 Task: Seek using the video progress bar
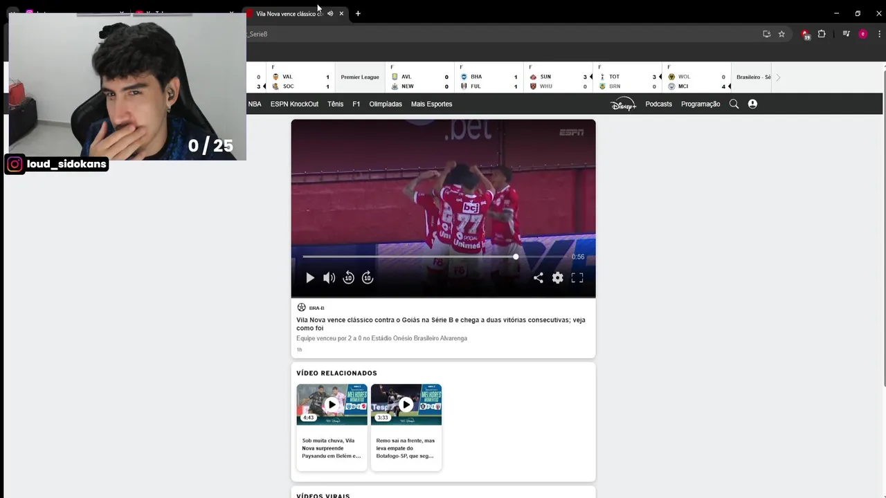[x=433, y=257]
